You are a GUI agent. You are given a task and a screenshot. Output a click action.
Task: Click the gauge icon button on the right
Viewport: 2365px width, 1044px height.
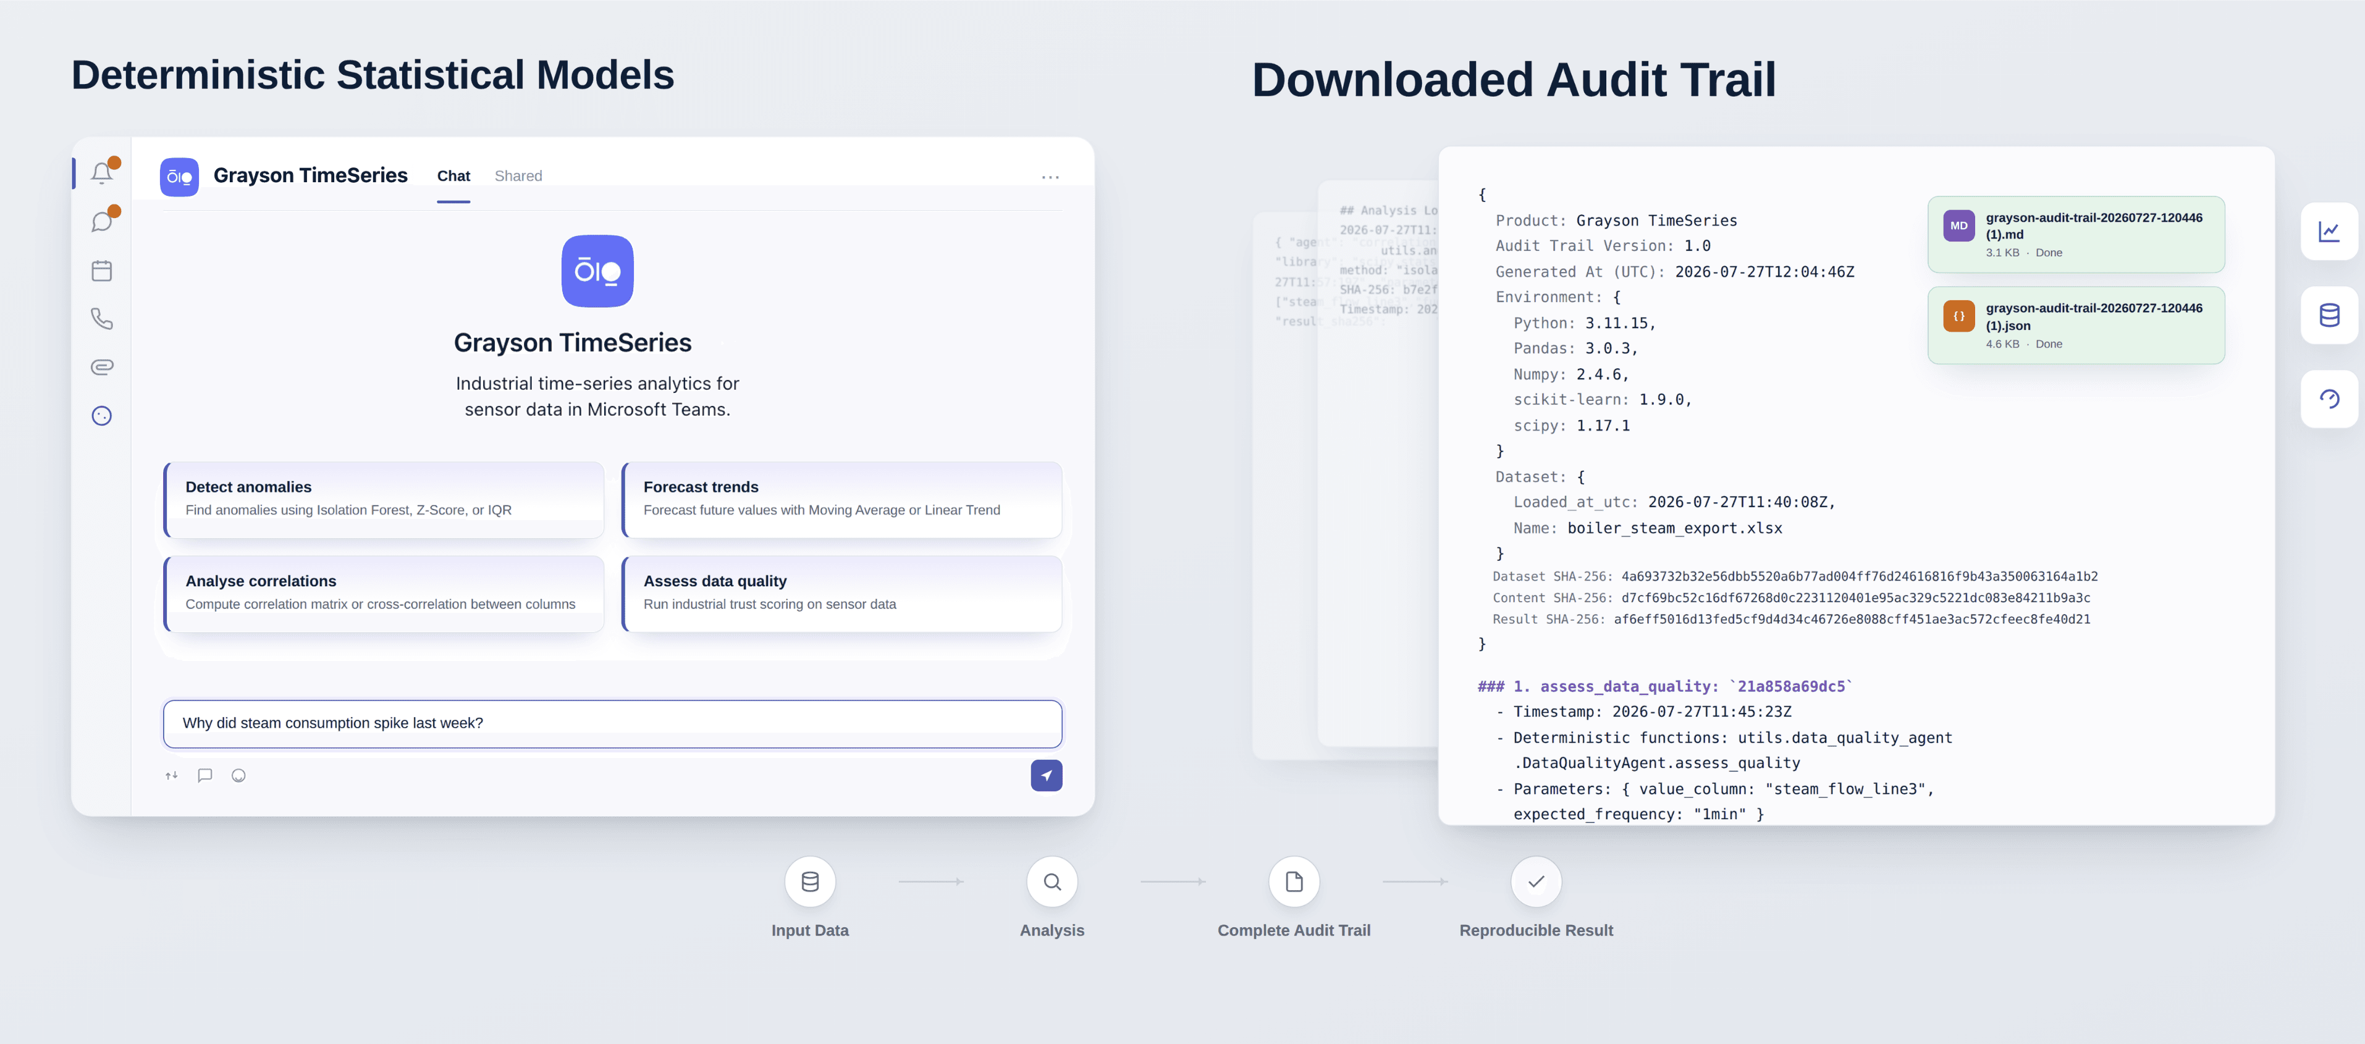click(x=2329, y=398)
